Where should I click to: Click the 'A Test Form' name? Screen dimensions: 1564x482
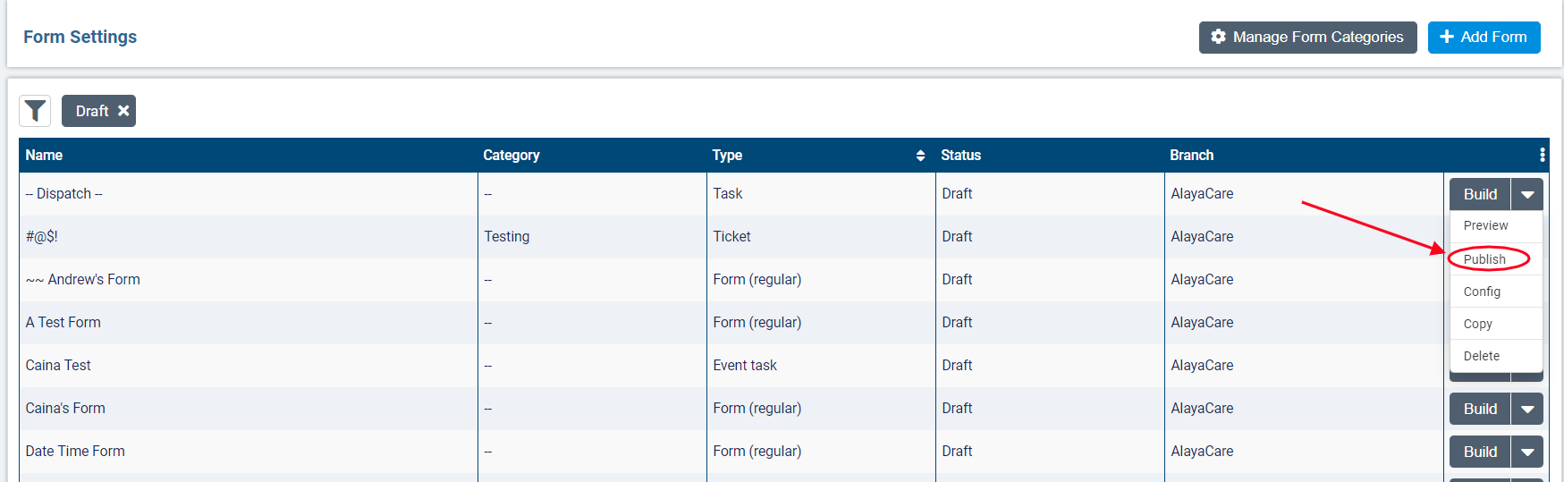pos(63,323)
